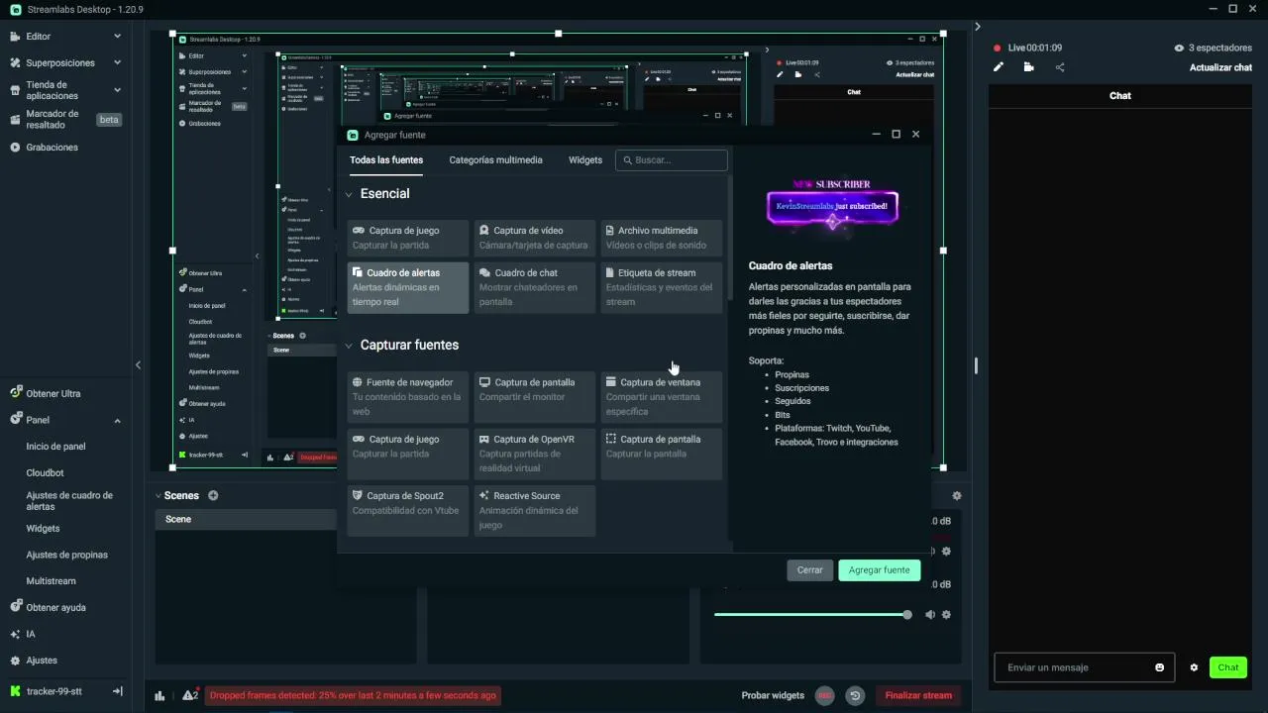Select Captura de pantalla 'Compartir el monitor' card
Image resolution: width=1268 pixels, height=713 pixels.
coord(535,397)
